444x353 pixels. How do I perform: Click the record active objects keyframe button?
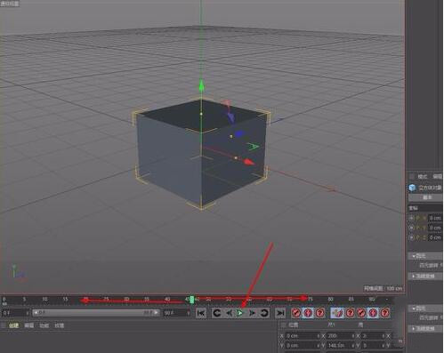295,313
